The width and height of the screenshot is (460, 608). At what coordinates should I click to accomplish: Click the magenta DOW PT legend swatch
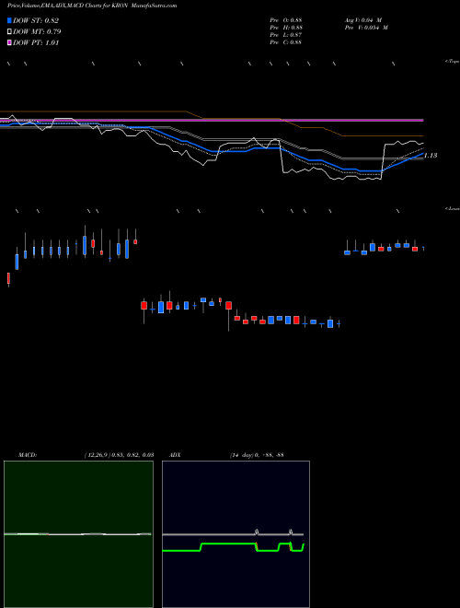[x=9, y=43]
